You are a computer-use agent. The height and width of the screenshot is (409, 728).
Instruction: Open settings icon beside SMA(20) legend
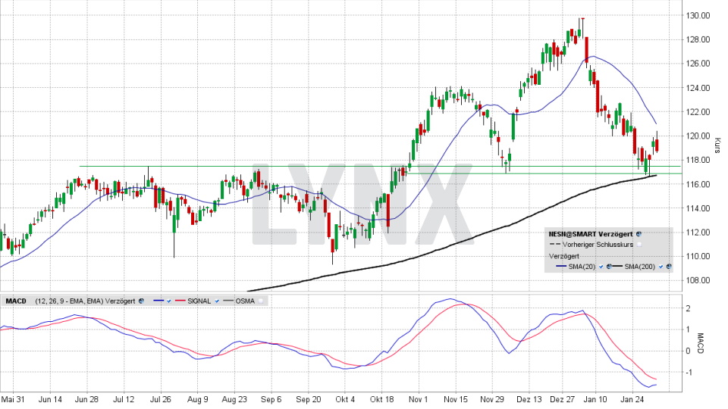pyautogui.click(x=609, y=267)
